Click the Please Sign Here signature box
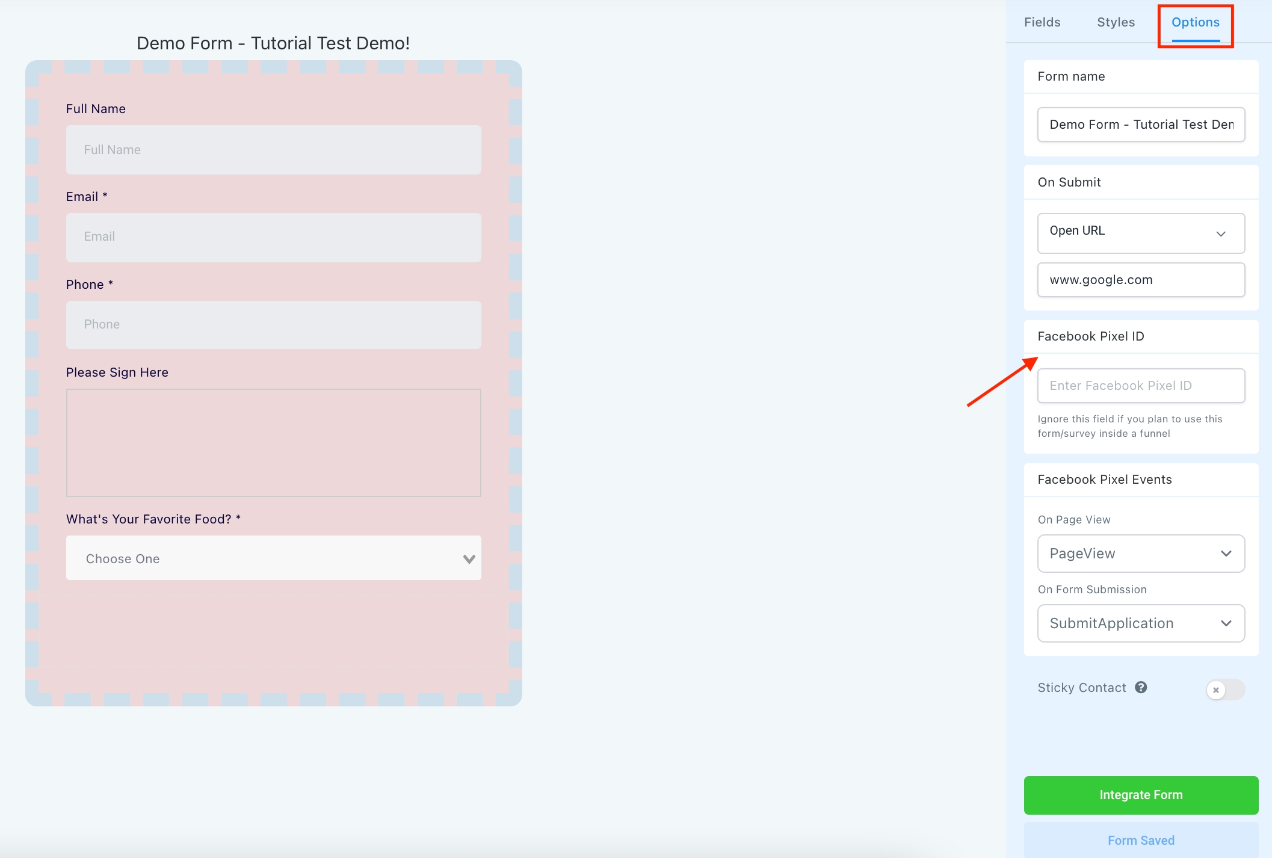Screen dimensions: 1272x858 [273, 442]
